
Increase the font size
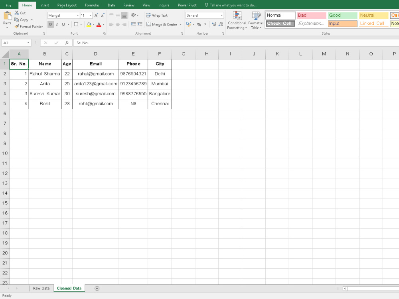click(96, 16)
